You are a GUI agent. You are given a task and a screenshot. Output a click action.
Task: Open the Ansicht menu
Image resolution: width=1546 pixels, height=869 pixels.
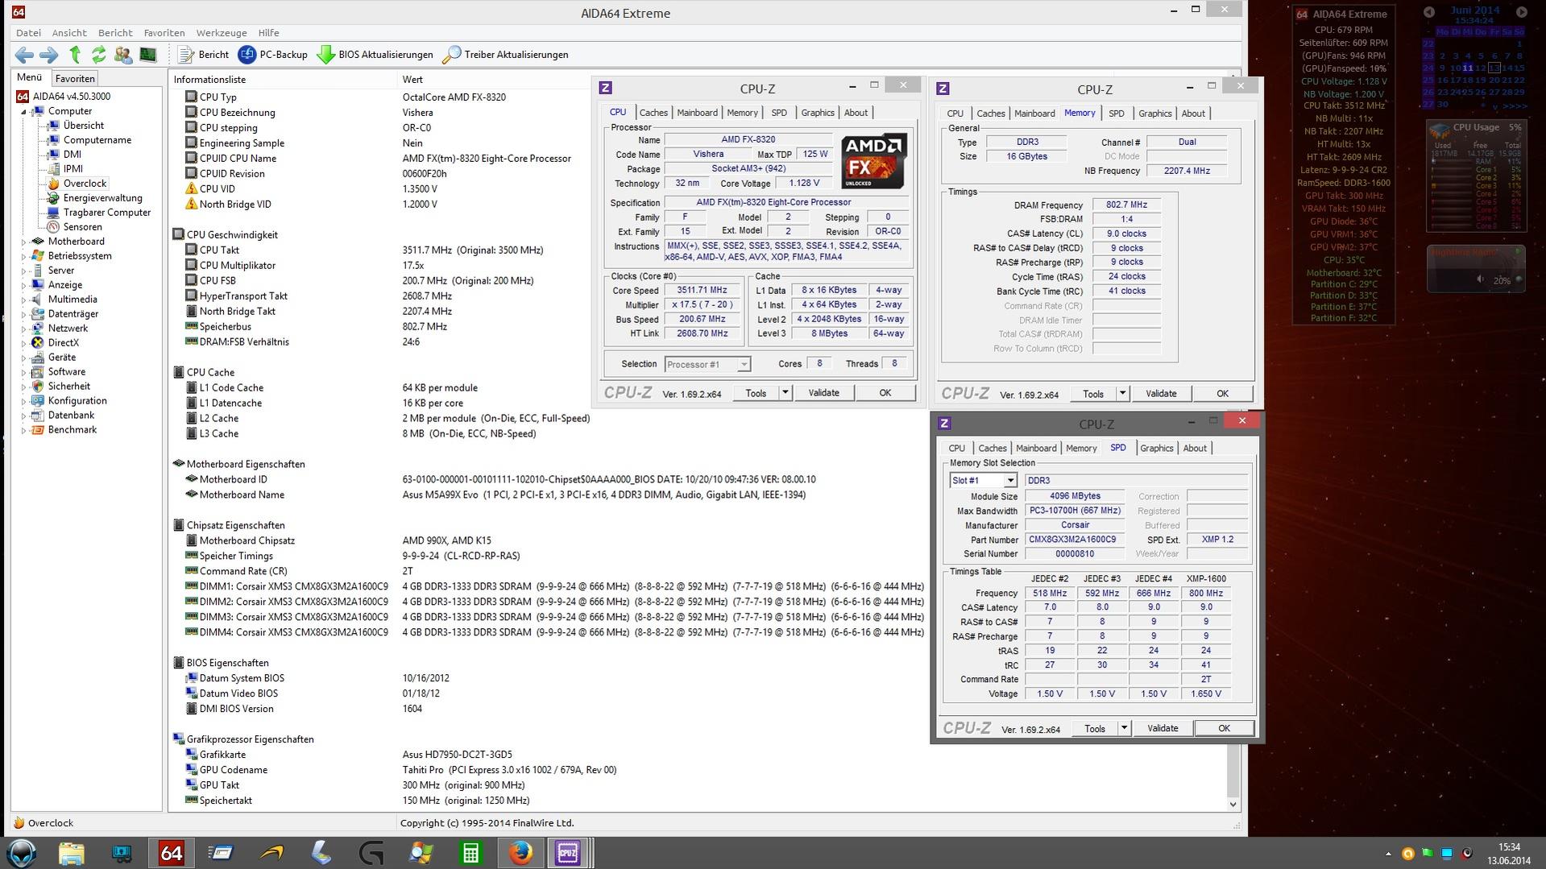point(69,33)
